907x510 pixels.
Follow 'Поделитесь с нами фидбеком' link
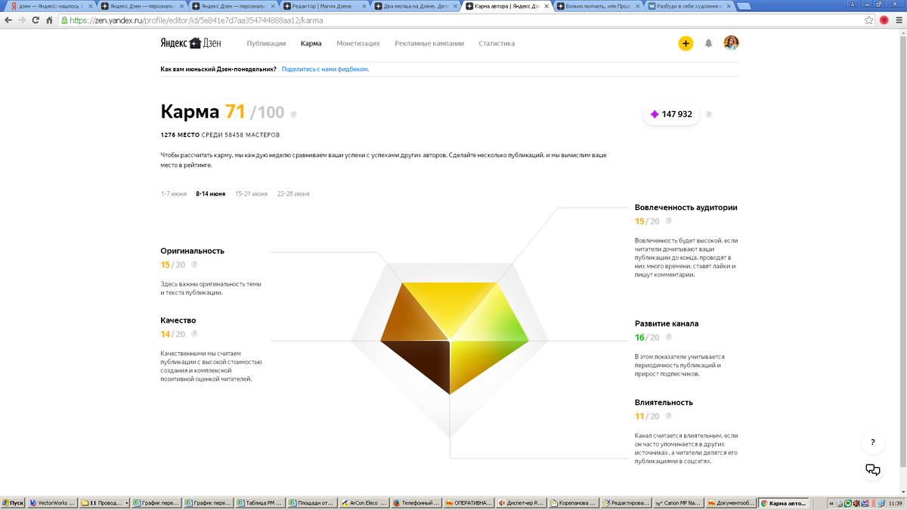(x=325, y=69)
